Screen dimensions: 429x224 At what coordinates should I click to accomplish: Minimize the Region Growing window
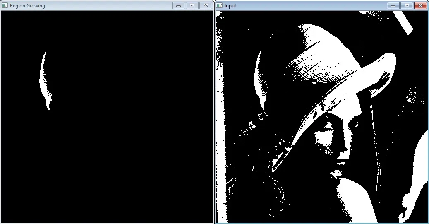click(178, 5)
